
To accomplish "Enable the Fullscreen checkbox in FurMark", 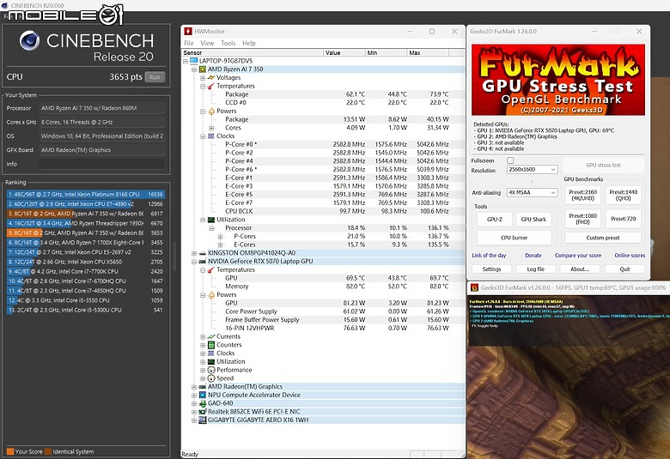I will pyautogui.click(x=510, y=160).
